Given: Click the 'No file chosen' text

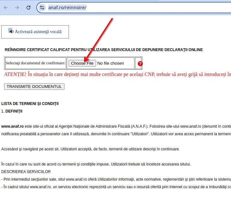Looking at the screenshot, I should coord(111,63).
